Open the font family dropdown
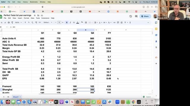Viewport: 190px width, 106px height. pyautogui.click(x=48, y=22)
